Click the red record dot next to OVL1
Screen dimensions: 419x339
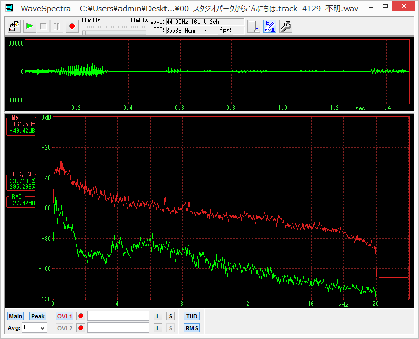click(81, 316)
